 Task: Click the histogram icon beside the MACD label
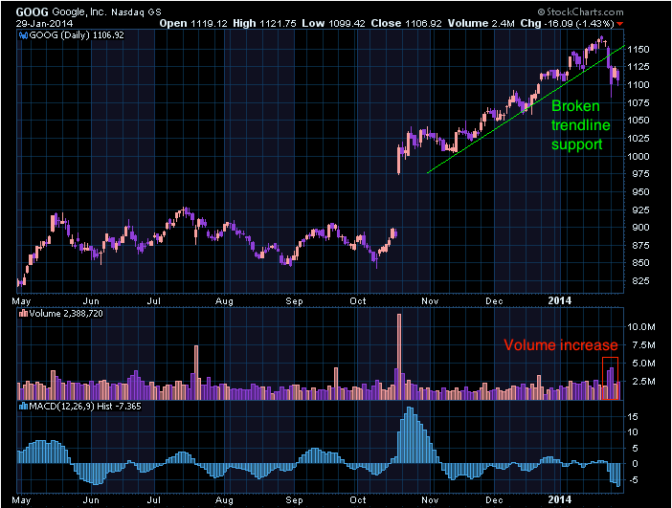coord(23,406)
